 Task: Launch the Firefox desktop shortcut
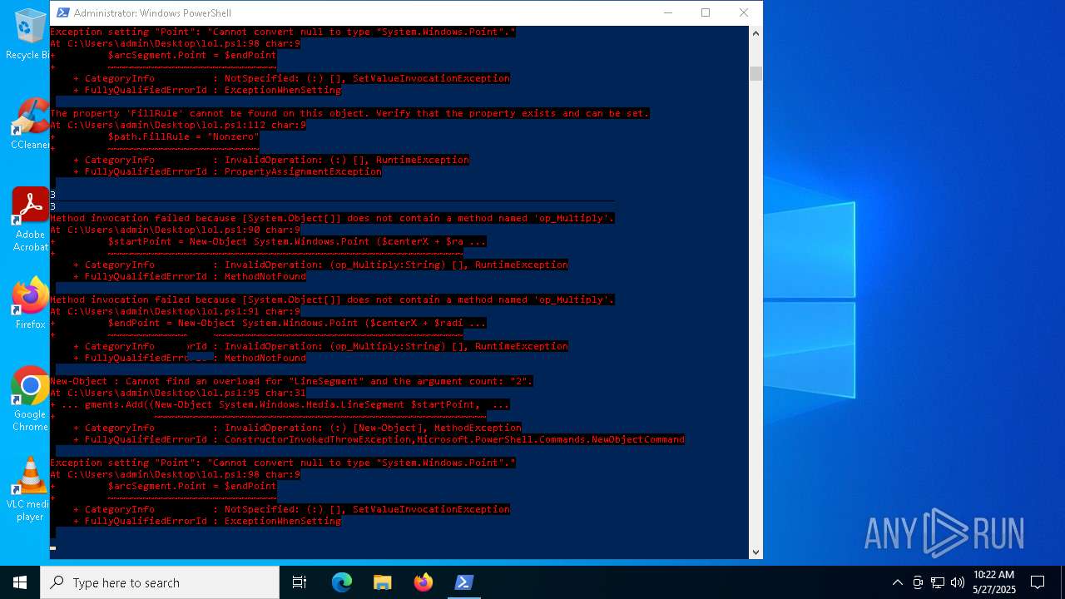tap(30, 304)
